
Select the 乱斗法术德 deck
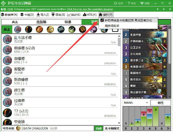pos(60,39)
